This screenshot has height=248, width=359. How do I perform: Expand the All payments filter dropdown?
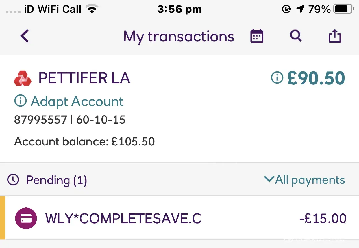pyautogui.click(x=310, y=180)
